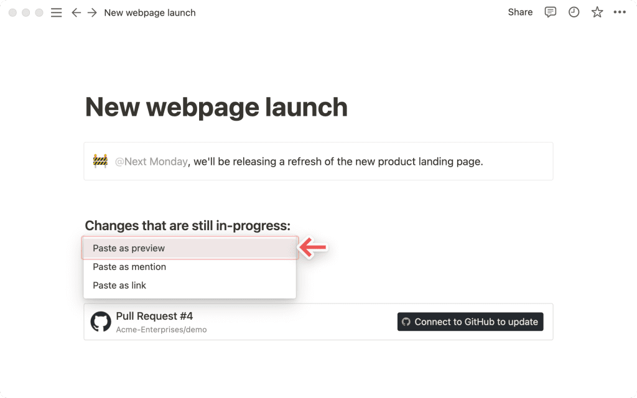Click the GitHub Octocat logo icon
637x398 pixels.
click(101, 322)
